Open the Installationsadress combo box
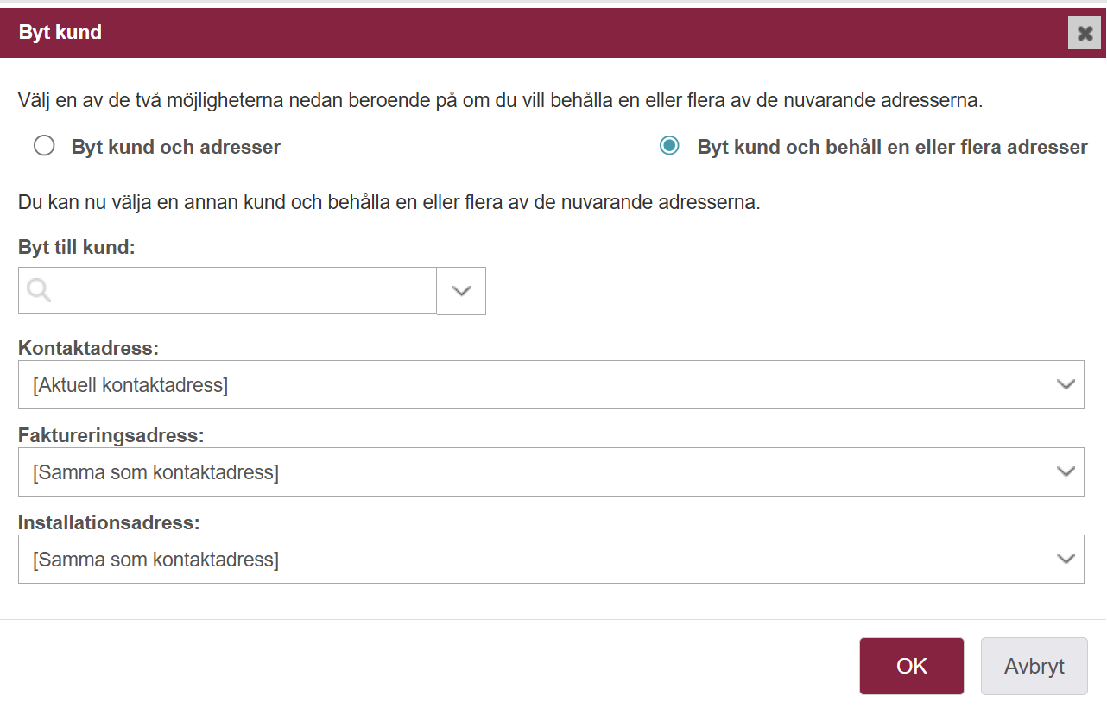Screen dimensions: 1107x715 pyautogui.click(x=551, y=560)
